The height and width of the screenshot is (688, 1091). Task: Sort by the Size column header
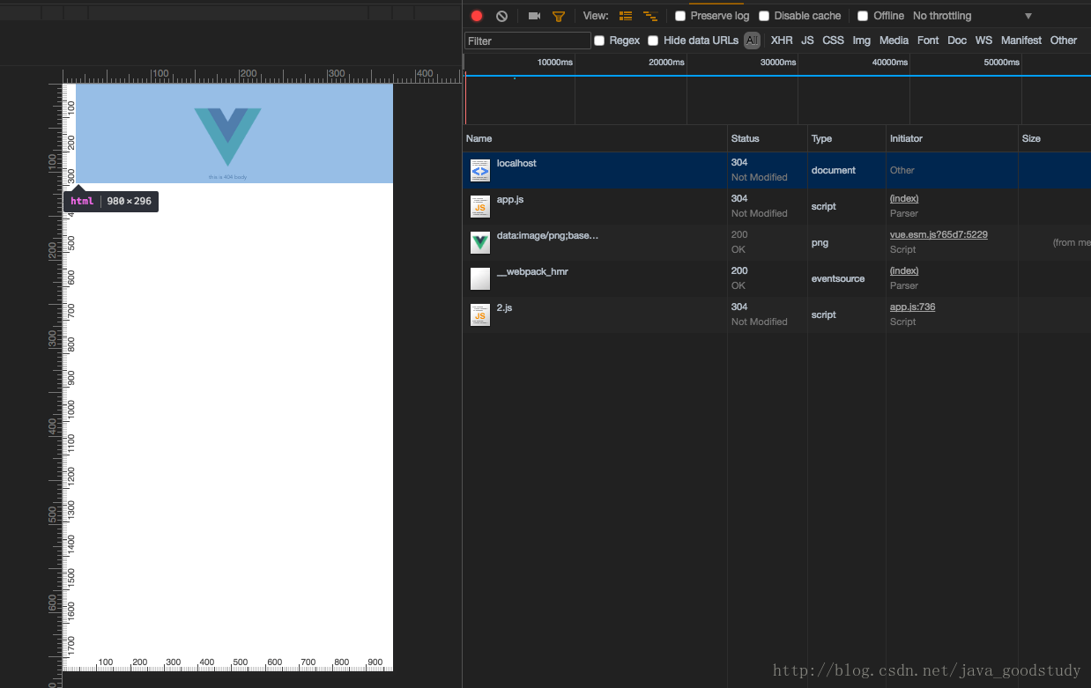1054,138
